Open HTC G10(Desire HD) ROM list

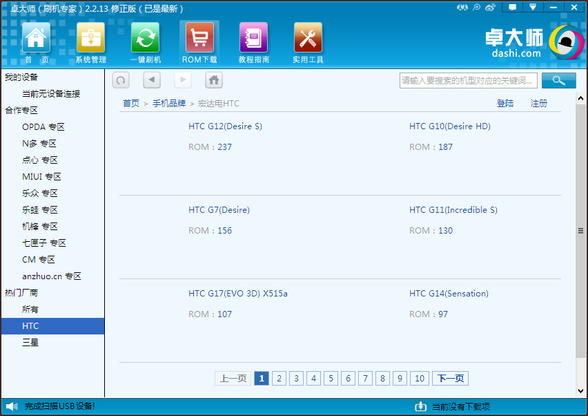coord(450,126)
